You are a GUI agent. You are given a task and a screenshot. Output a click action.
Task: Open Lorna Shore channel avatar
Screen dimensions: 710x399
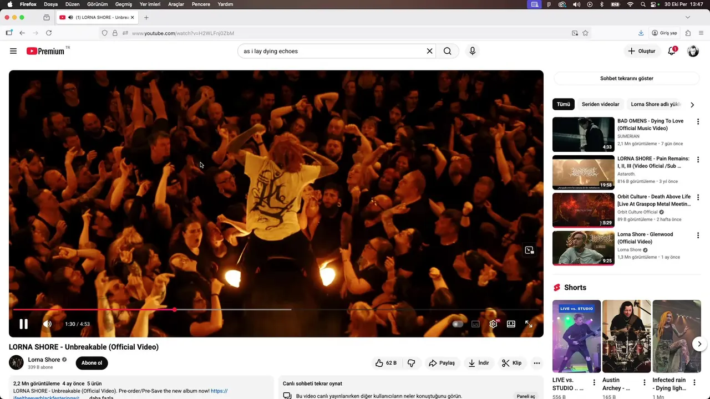(16, 362)
